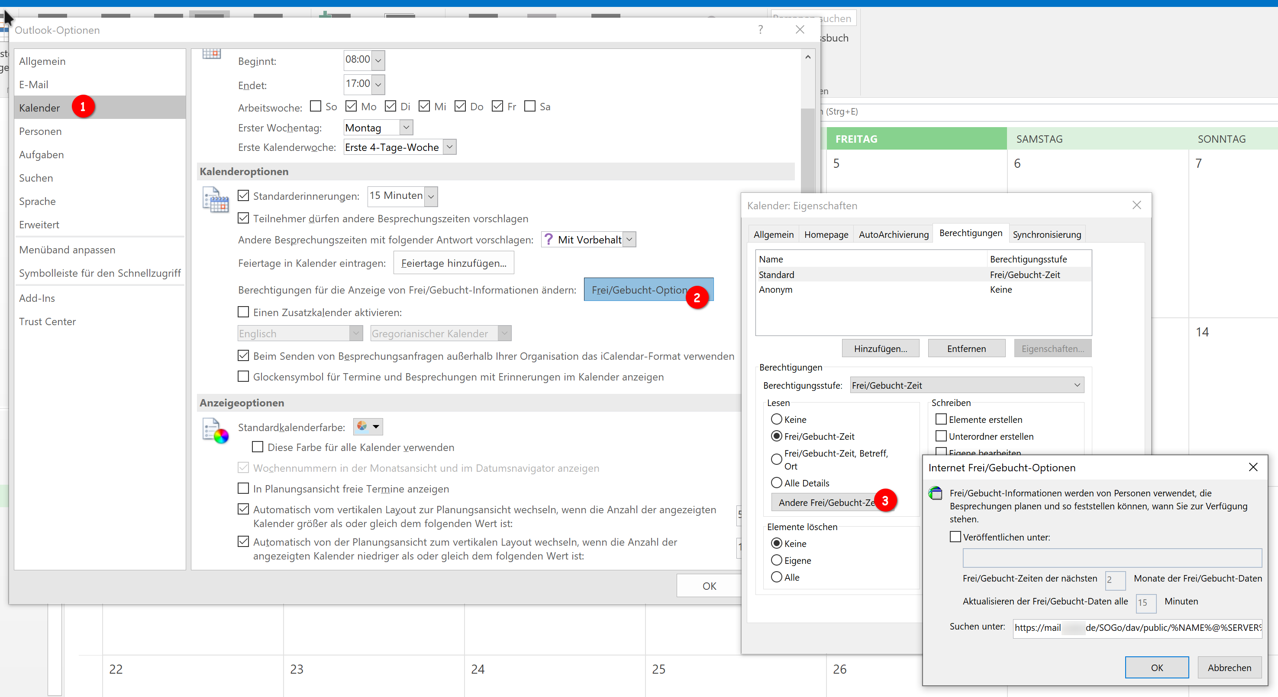The width and height of the screenshot is (1278, 697).
Task: Open Aufgaben options category
Action: click(x=100, y=154)
